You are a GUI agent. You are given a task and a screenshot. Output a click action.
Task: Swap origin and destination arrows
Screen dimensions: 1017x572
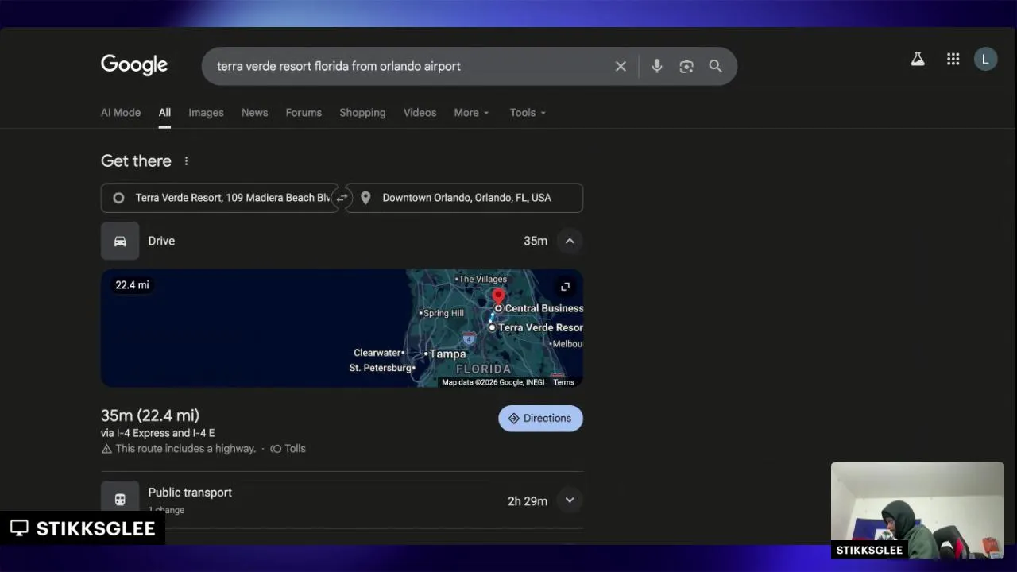tap(342, 198)
